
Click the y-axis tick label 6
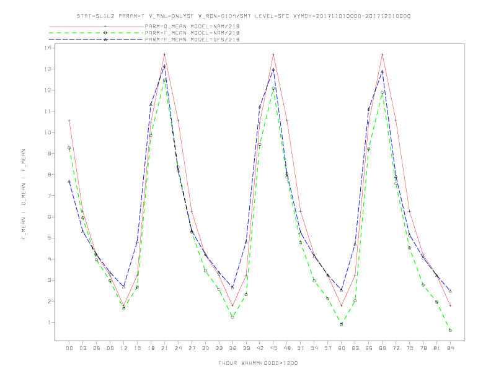50,217
